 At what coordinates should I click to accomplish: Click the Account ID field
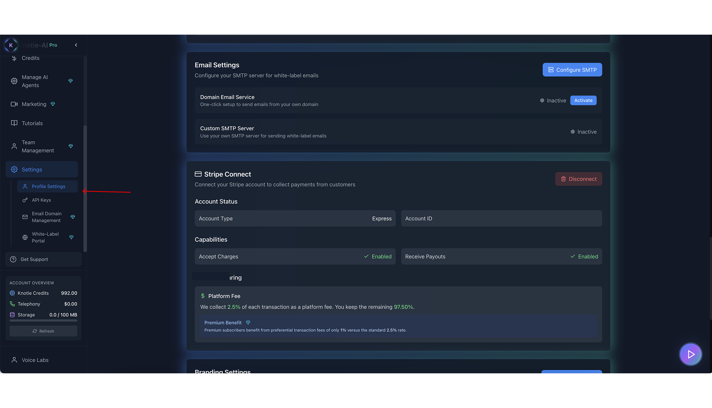[501, 219]
